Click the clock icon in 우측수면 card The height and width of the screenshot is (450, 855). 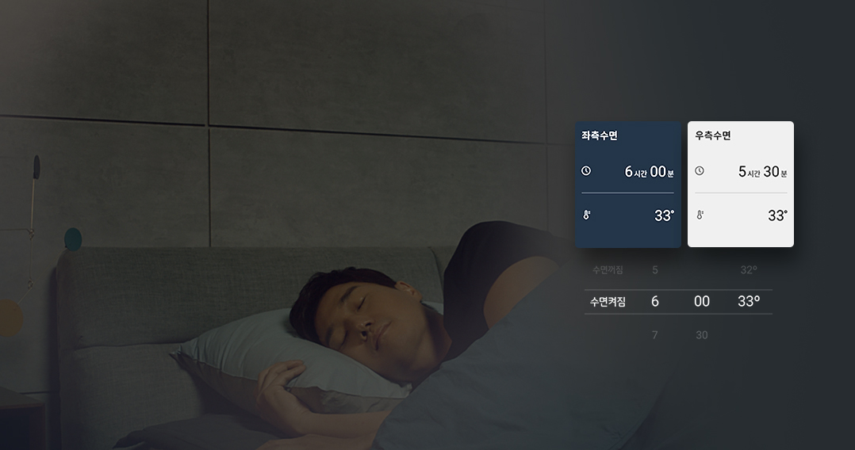700,171
